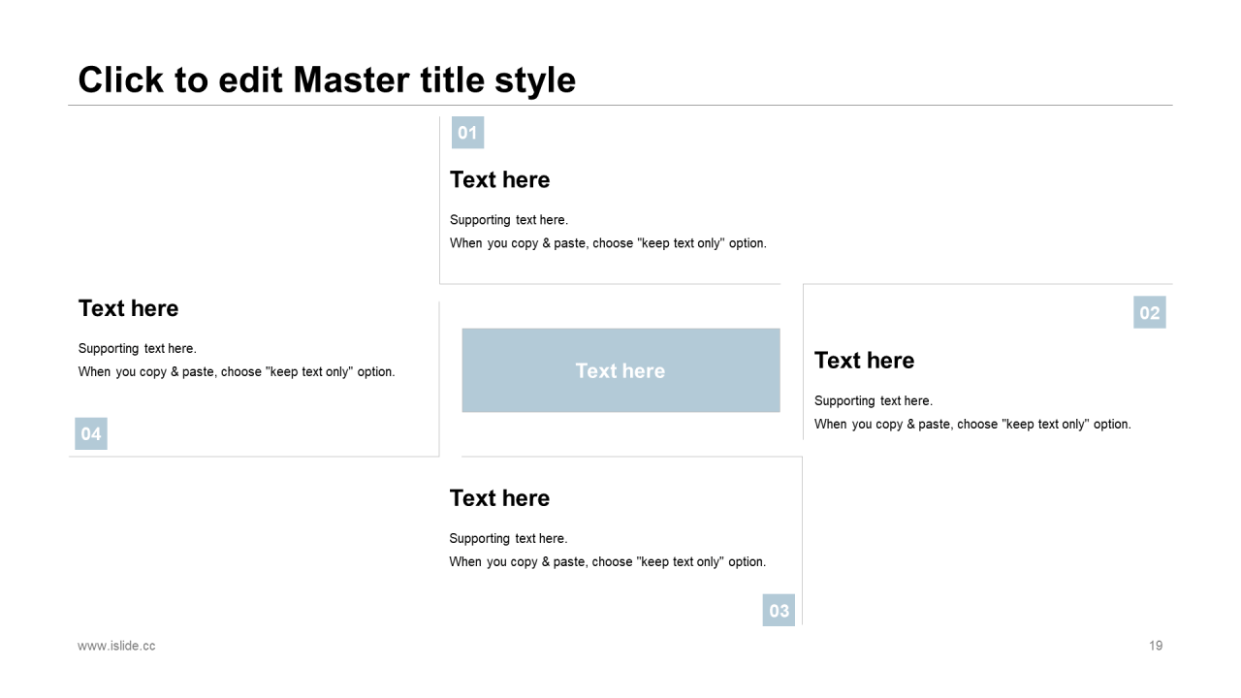This screenshot has width=1241, height=698.
Task: Select "Supporting text here." in the bottom section
Action: coord(508,538)
